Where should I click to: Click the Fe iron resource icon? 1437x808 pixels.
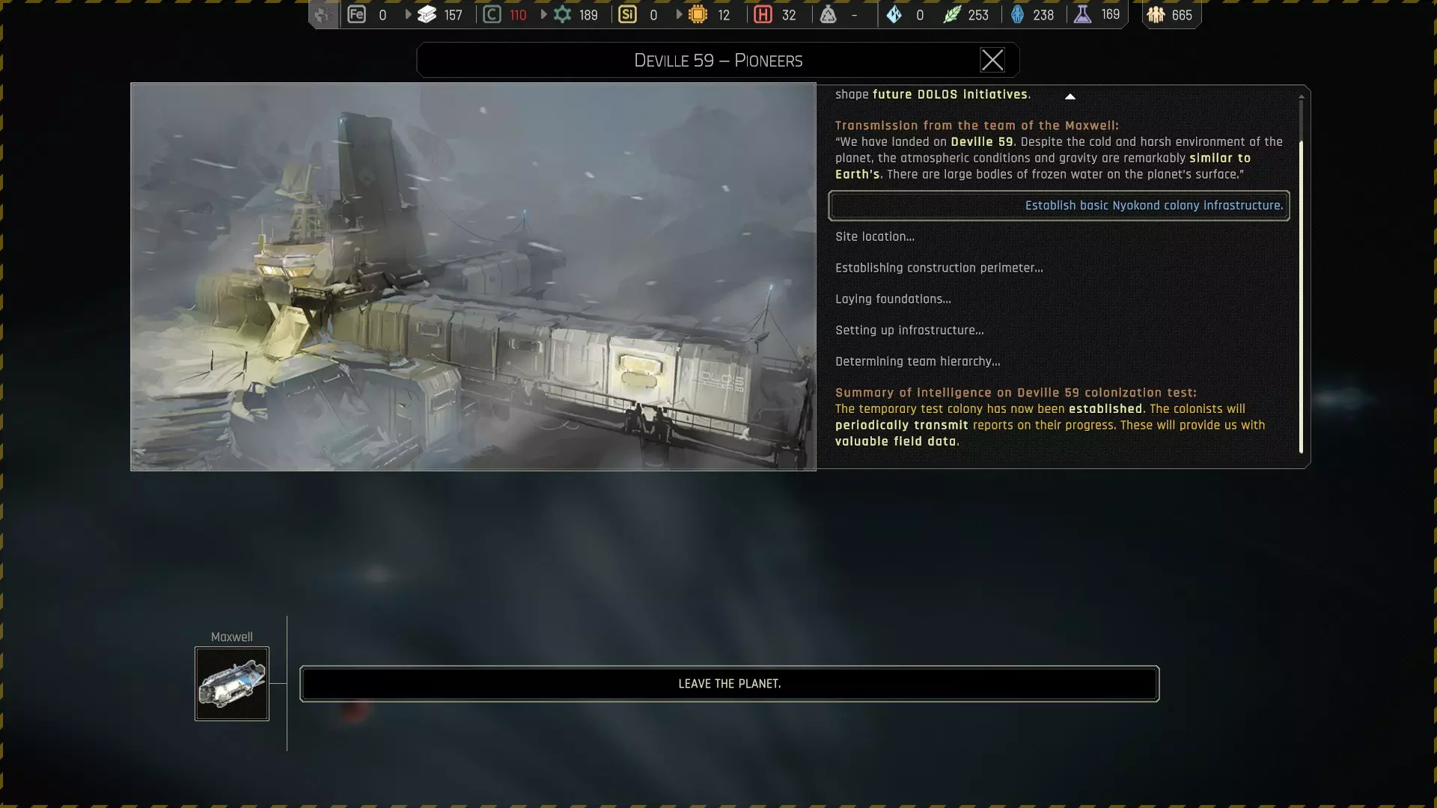(x=357, y=14)
